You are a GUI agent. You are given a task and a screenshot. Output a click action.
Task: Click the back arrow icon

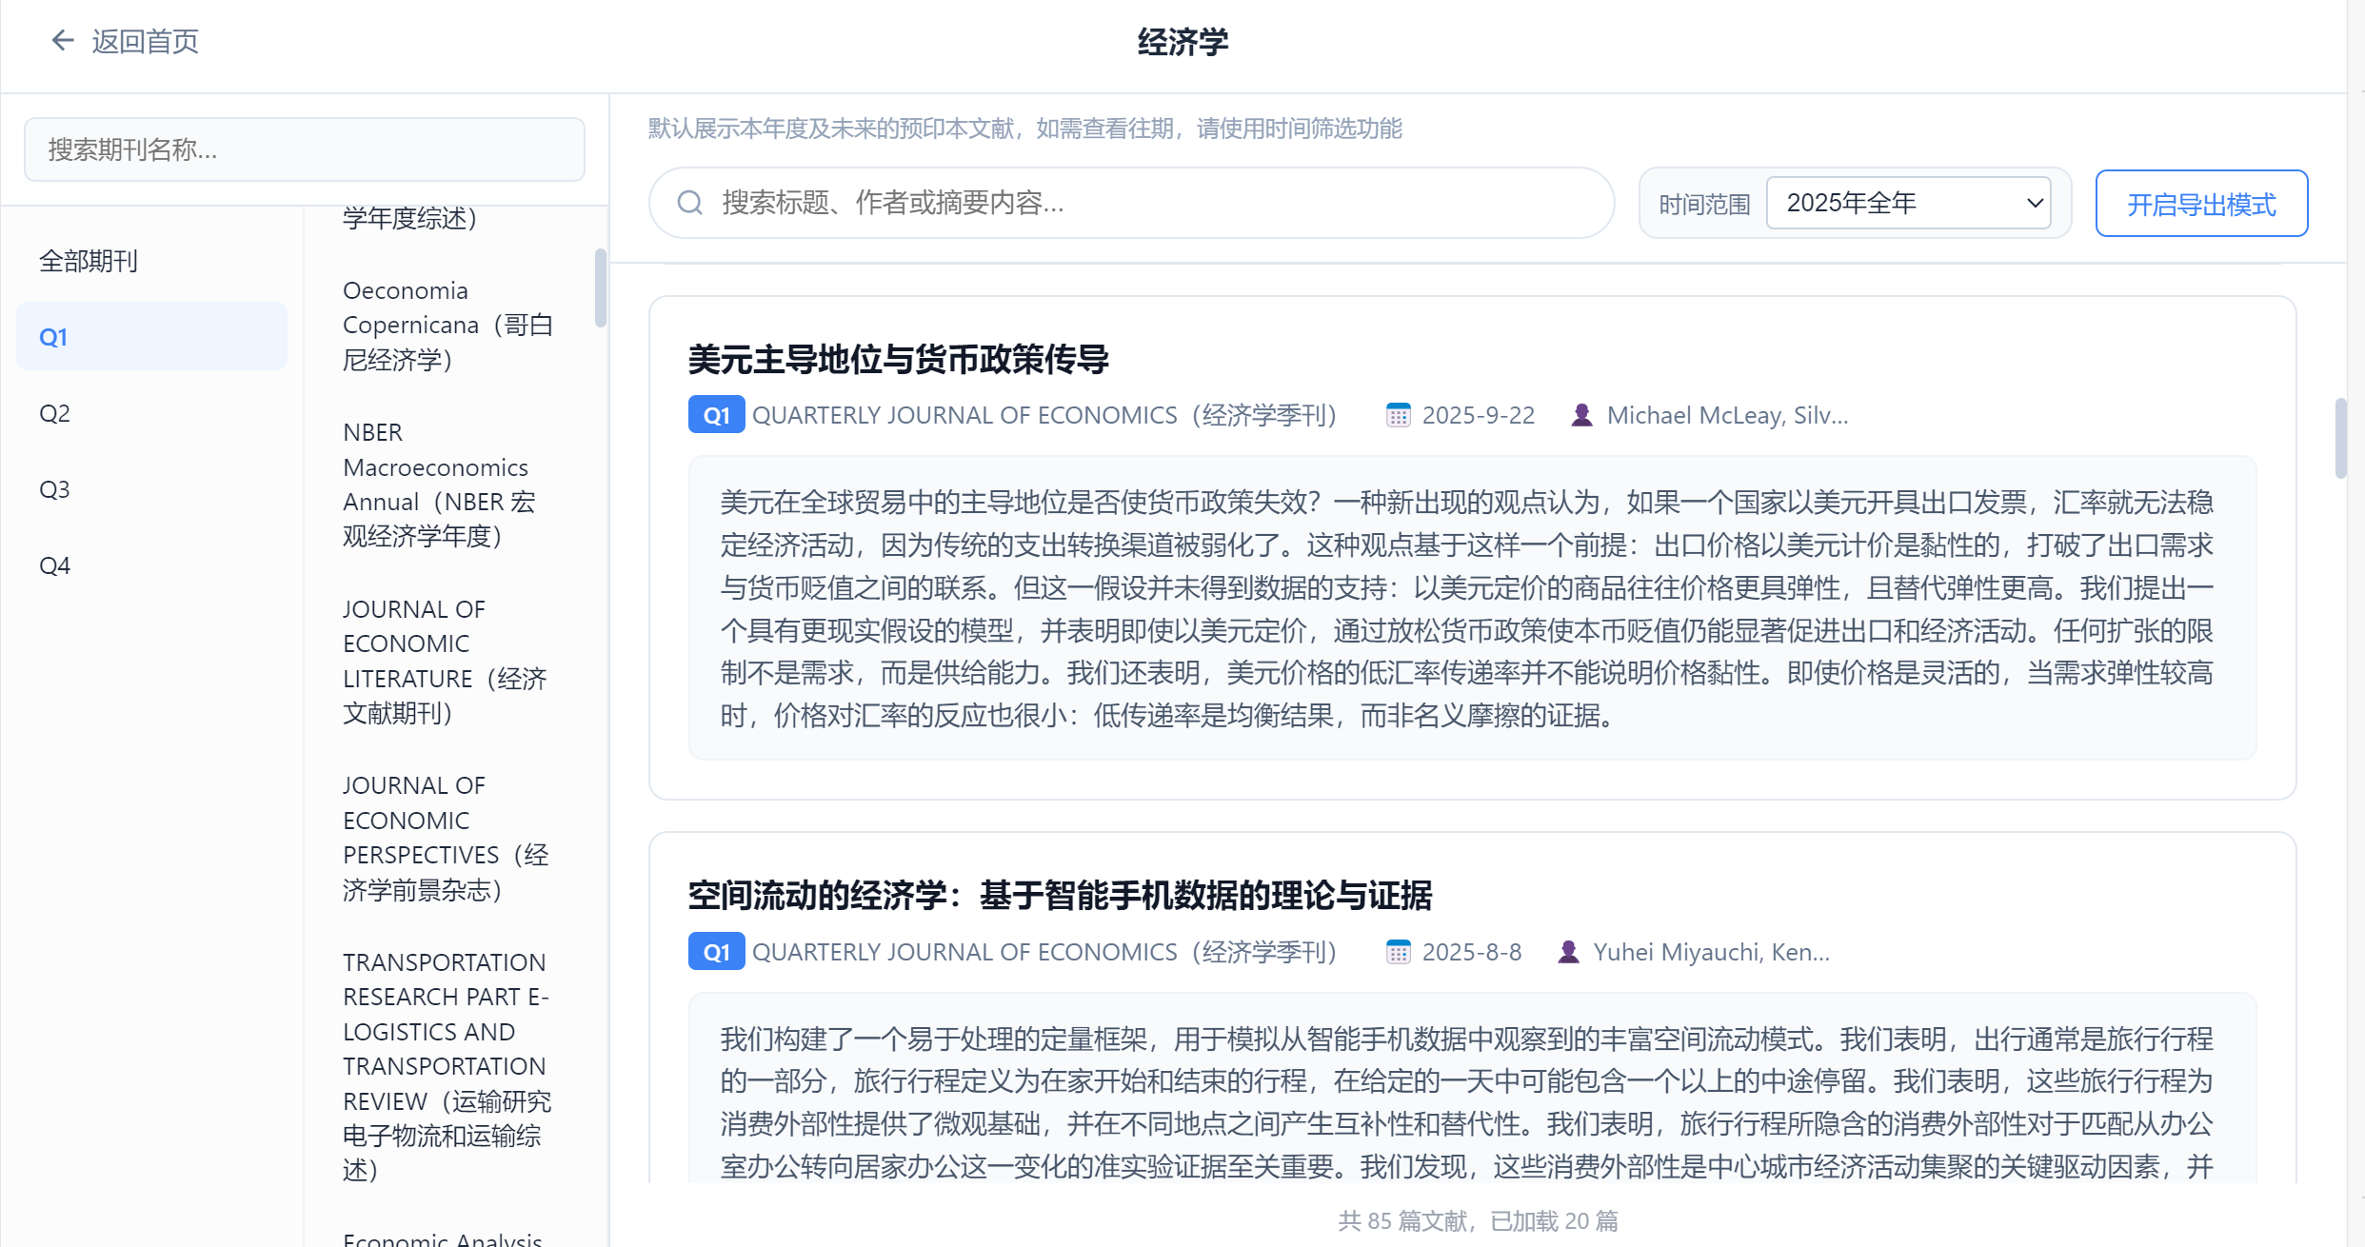[62, 41]
